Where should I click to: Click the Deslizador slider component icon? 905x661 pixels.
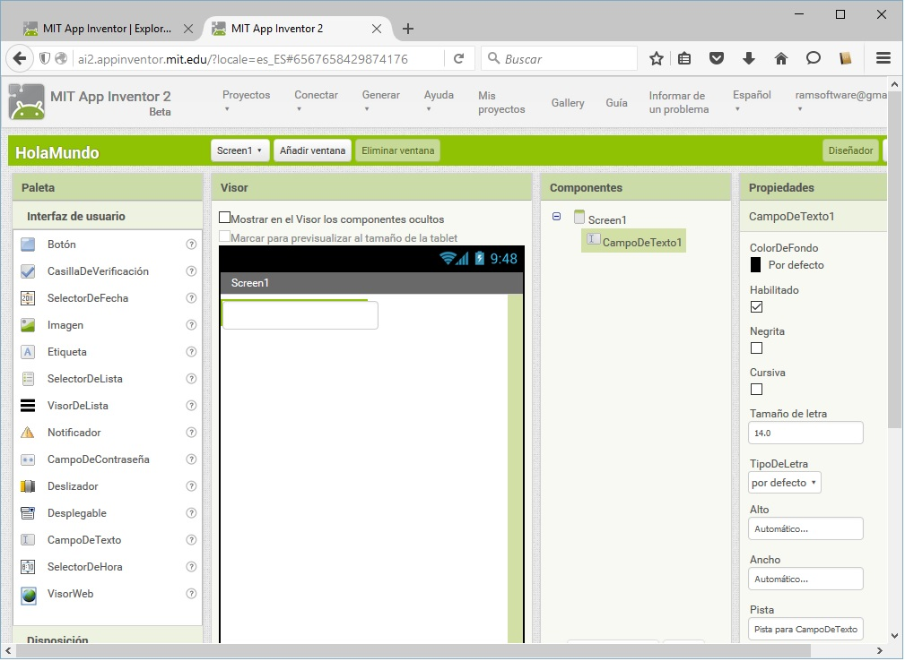28,486
